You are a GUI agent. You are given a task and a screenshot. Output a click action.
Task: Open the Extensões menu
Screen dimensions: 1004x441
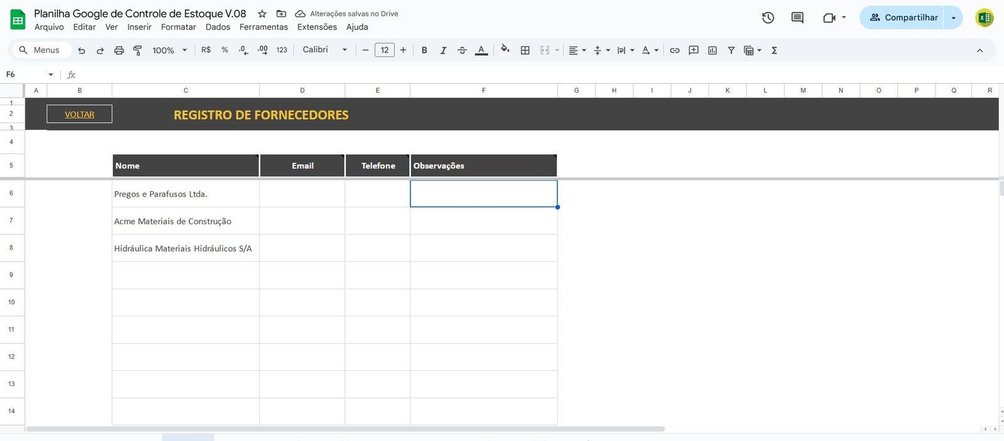click(x=317, y=27)
